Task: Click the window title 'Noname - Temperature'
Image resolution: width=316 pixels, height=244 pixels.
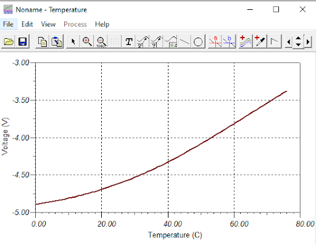Action: point(51,10)
